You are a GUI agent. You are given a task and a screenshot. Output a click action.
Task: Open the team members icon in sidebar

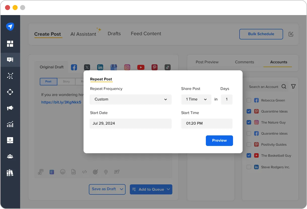coord(10,156)
